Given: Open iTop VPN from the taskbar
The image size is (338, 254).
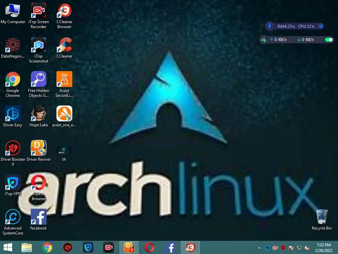Looking at the screenshot, I should tap(88, 247).
